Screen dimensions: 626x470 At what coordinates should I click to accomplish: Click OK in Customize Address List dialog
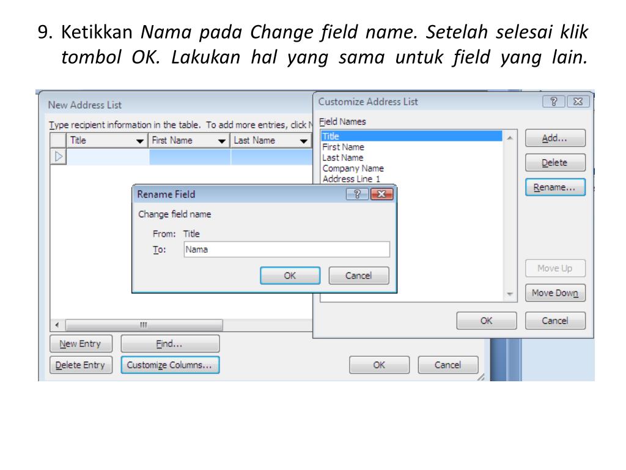point(486,321)
